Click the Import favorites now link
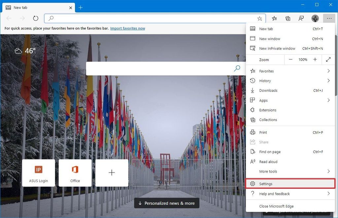338x218 pixels. [x=127, y=28]
